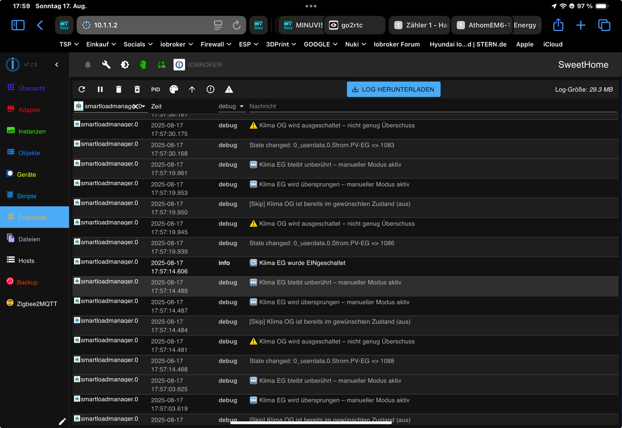Screen dimensions: 622x428
Task: Open the notifications bell
Action: [88, 65]
